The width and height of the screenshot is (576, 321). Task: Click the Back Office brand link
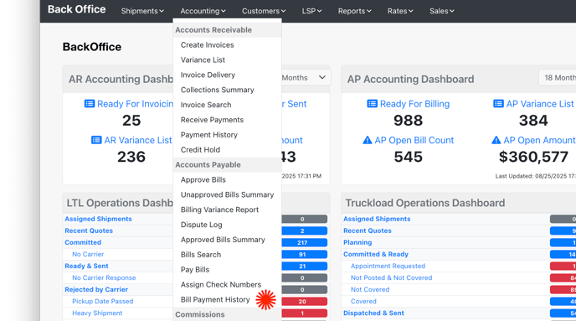(x=77, y=9)
